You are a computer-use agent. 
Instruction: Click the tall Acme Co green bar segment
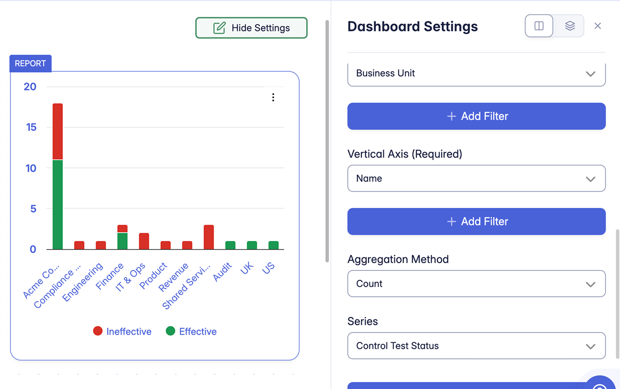[x=58, y=204]
